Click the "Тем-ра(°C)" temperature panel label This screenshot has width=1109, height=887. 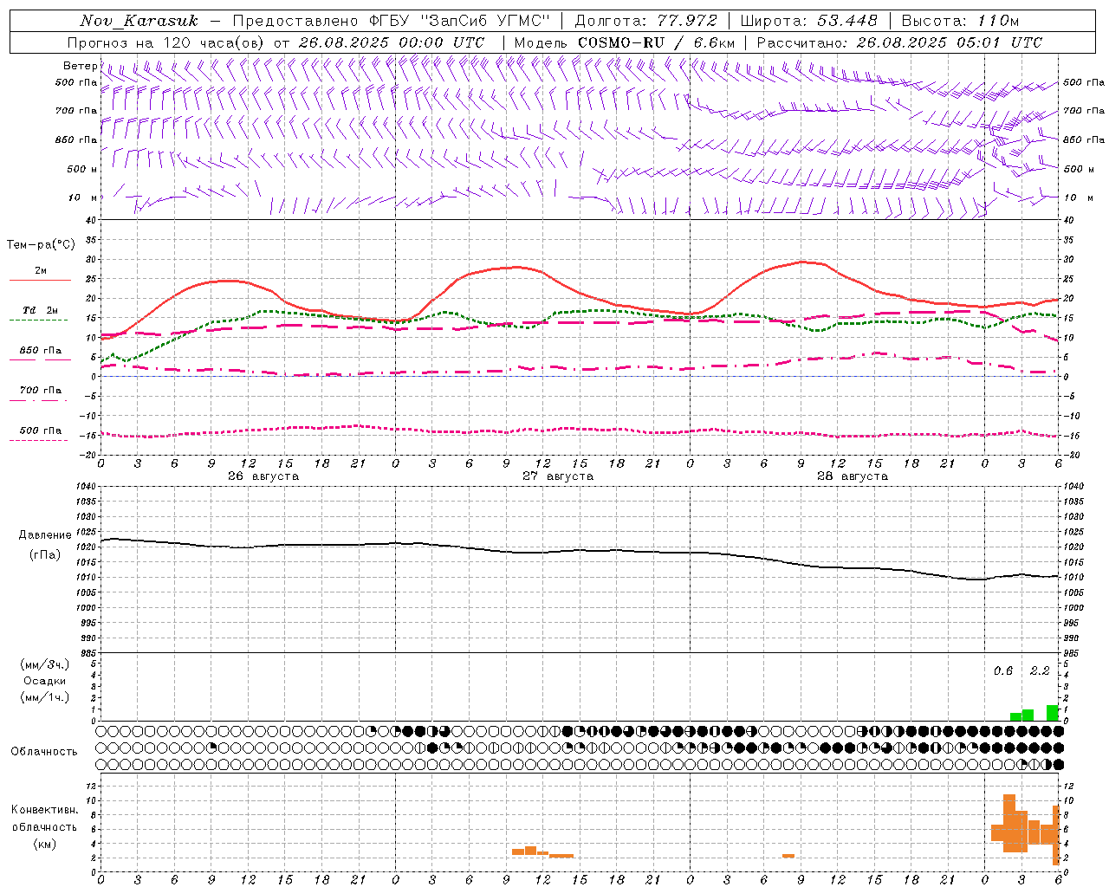point(41,245)
